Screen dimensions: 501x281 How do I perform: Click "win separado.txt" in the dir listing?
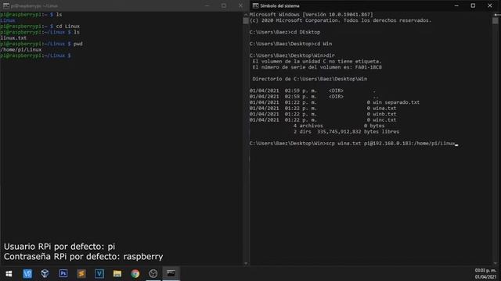396,102
